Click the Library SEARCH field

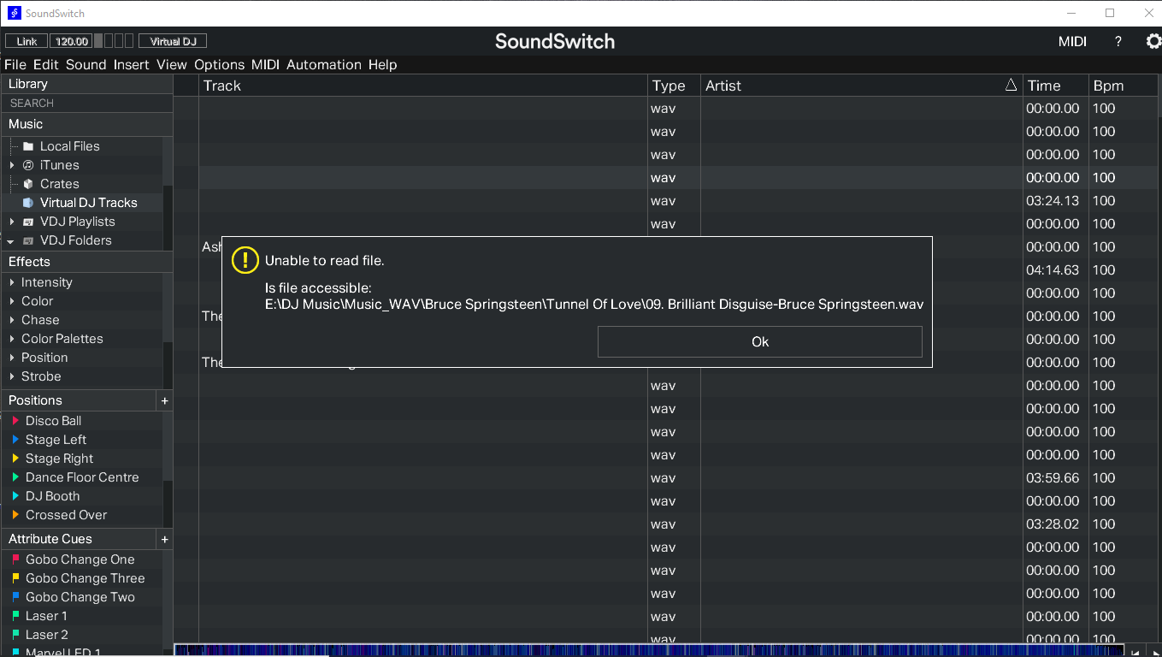click(x=86, y=103)
